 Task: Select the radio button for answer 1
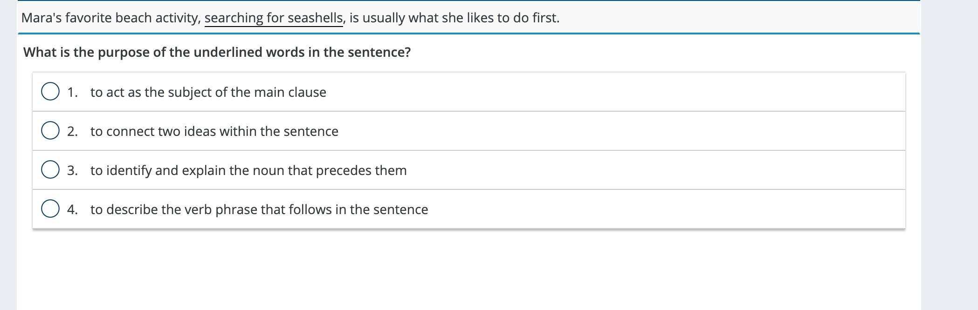pyautogui.click(x=50, y=92)
